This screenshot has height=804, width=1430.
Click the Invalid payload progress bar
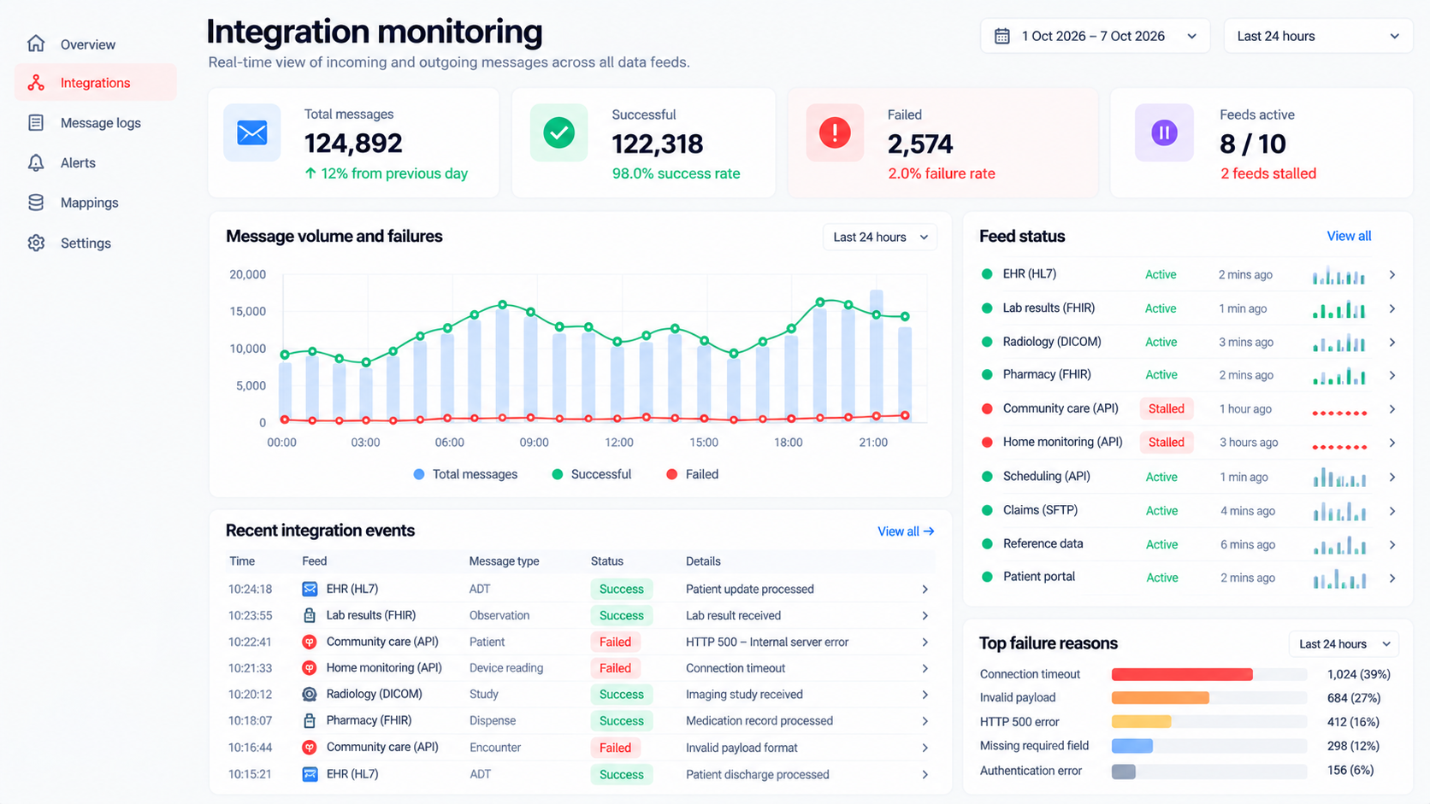coord(1209,698)
